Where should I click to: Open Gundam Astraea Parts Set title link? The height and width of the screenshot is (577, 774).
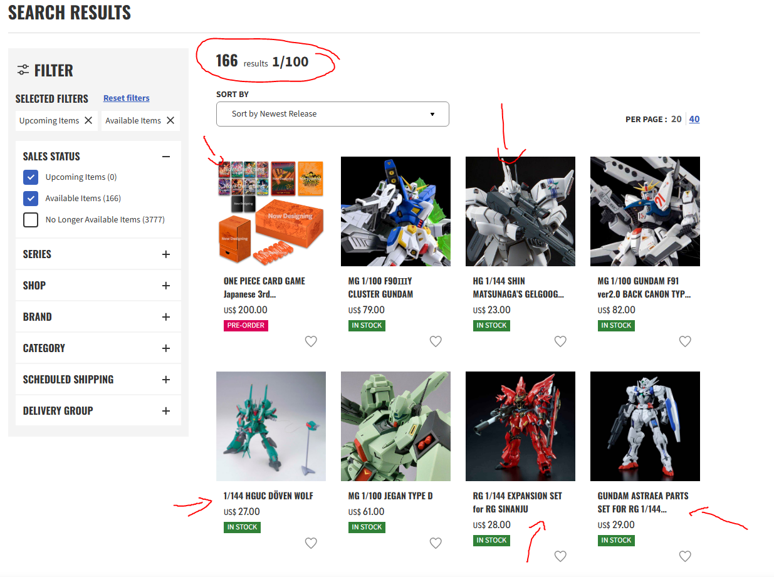(x=643, y=502)
